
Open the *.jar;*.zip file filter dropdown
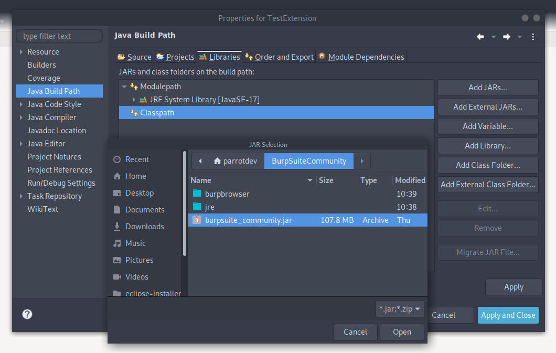(400, 309)
